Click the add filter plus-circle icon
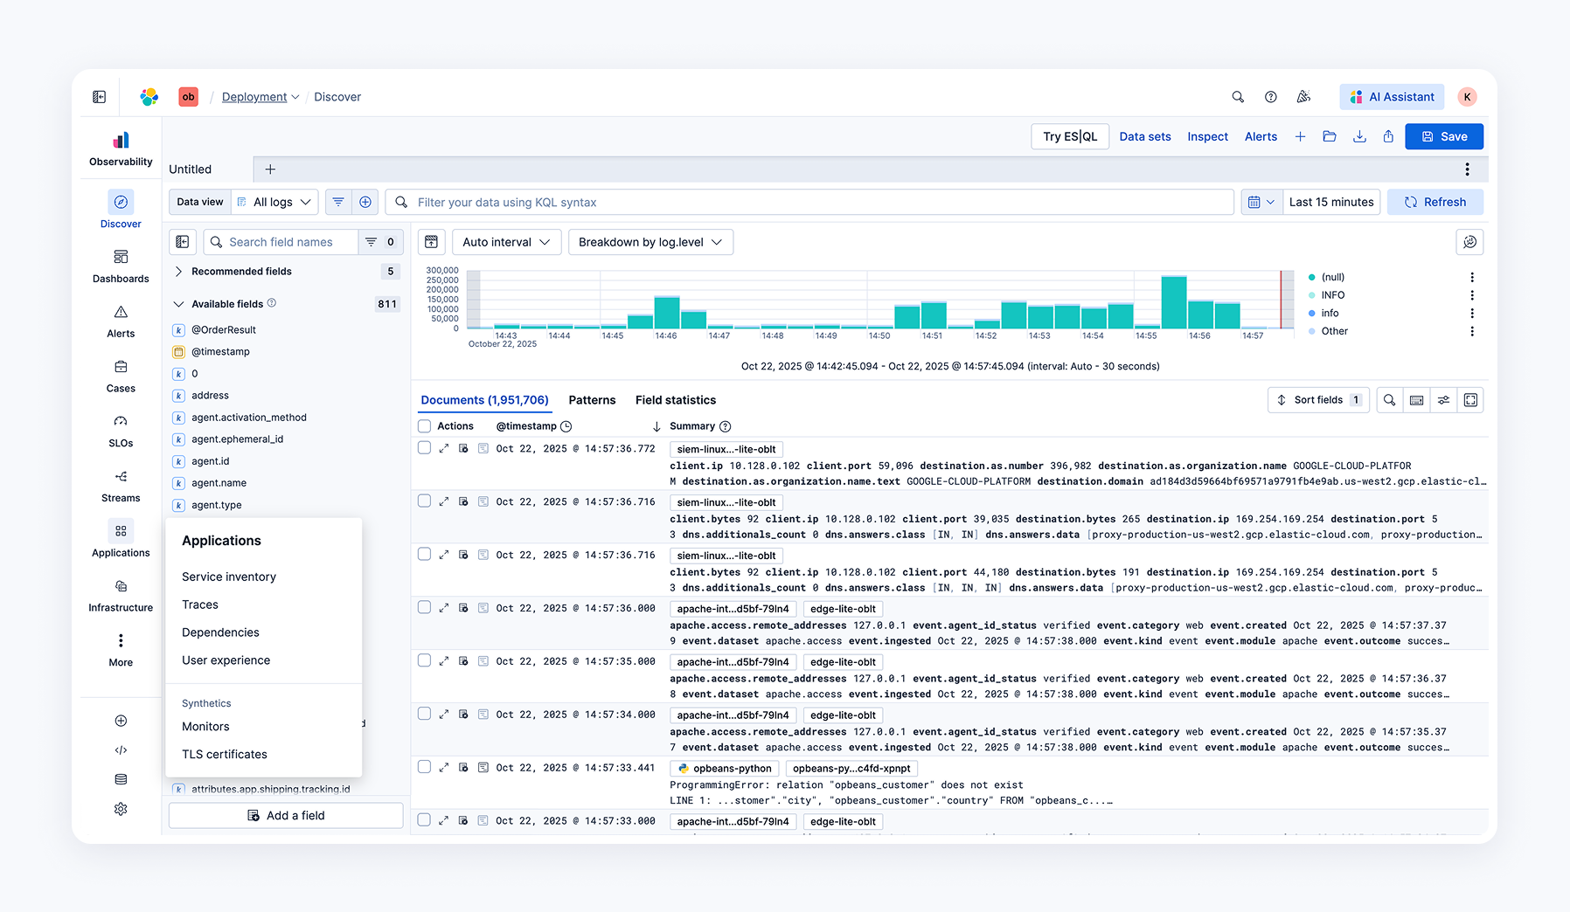 (365, 202)
